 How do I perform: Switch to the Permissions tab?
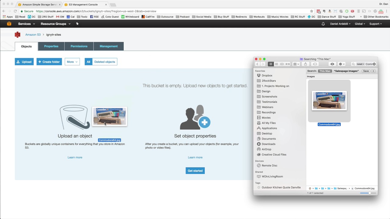coord(79,46)
